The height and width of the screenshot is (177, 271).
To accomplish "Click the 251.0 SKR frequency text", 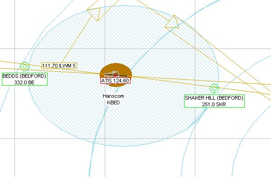I will click(214, 104).
